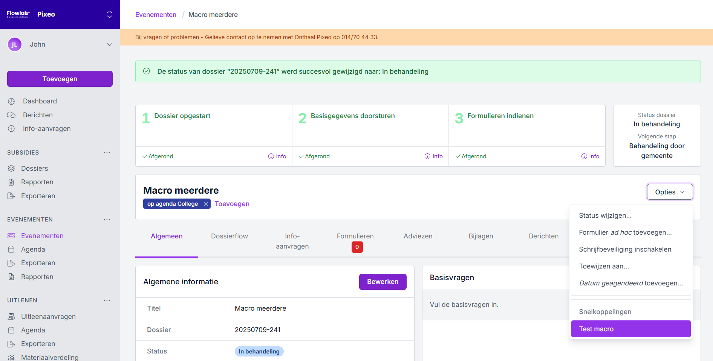Open the Subsidies section more options
713x361 pixels.
(x=107, y=152)
